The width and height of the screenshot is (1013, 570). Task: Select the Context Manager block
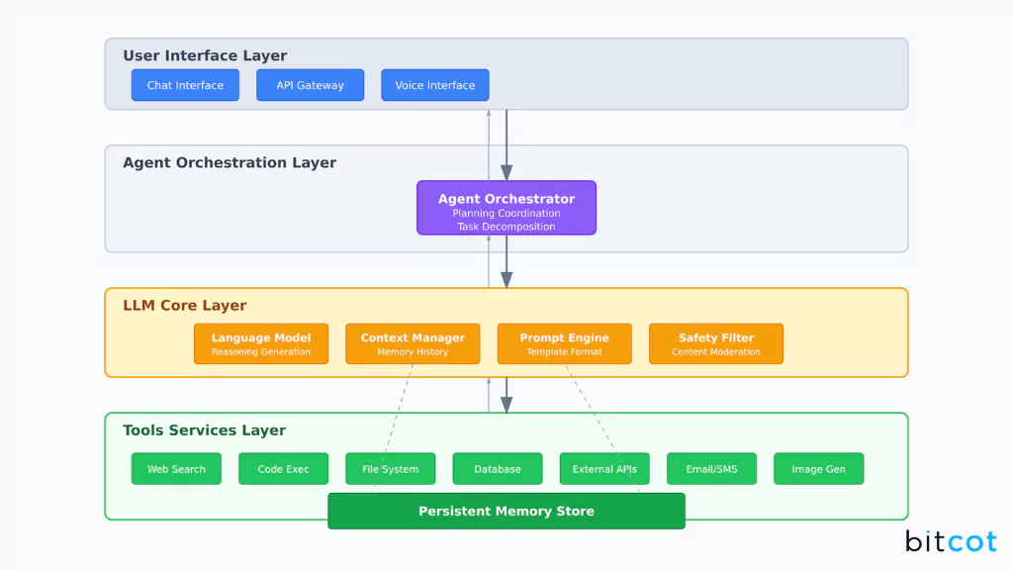click(x=413, y=343)
